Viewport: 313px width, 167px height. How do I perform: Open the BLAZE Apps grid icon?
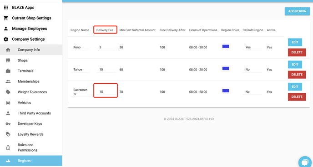point(6,8)
